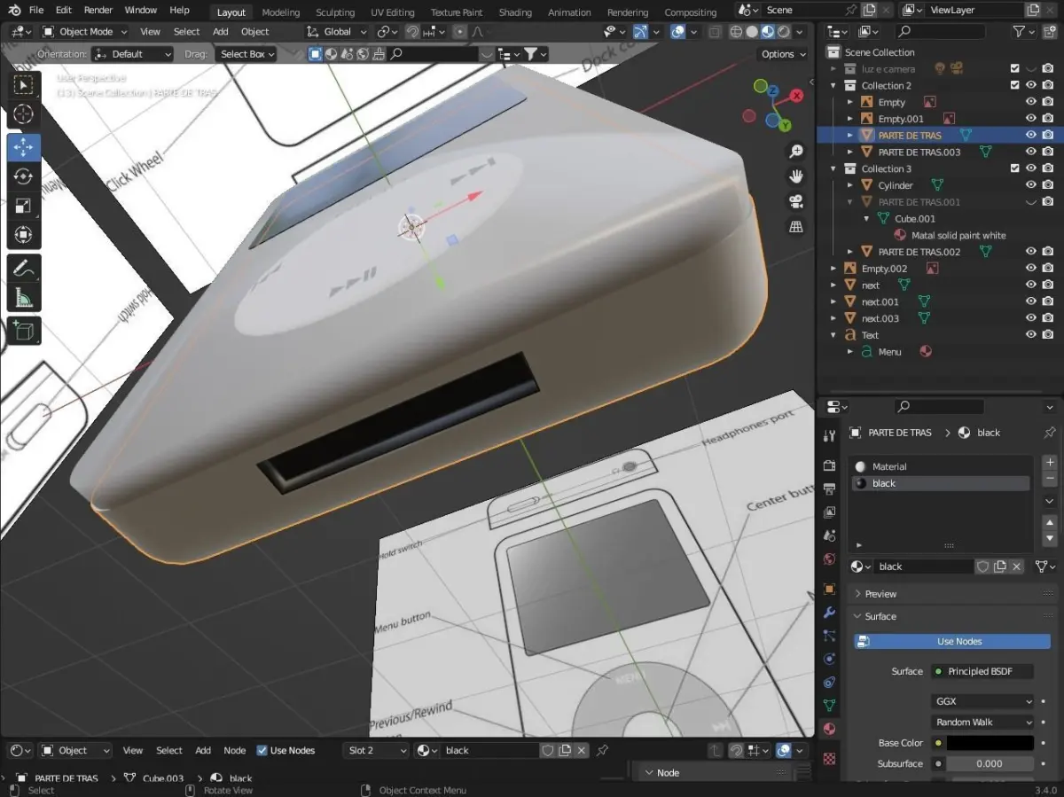
Task: Activate the Annotate tool
Action: click(24, 268)
